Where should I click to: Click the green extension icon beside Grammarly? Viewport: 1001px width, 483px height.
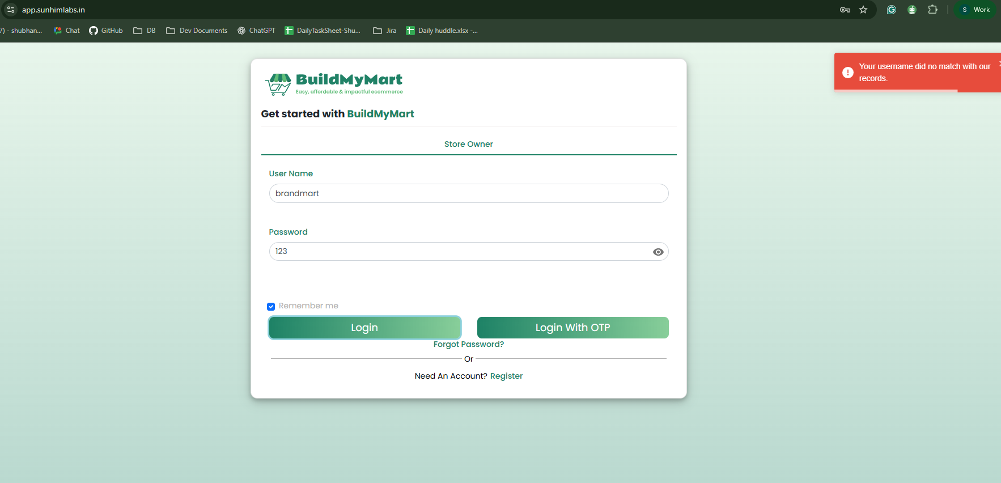[x=912, y=10]
